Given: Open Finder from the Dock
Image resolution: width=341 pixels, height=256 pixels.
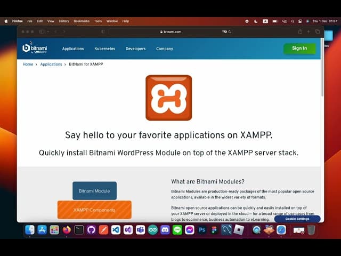Looking at the screenshot, I should coord(30,230).
